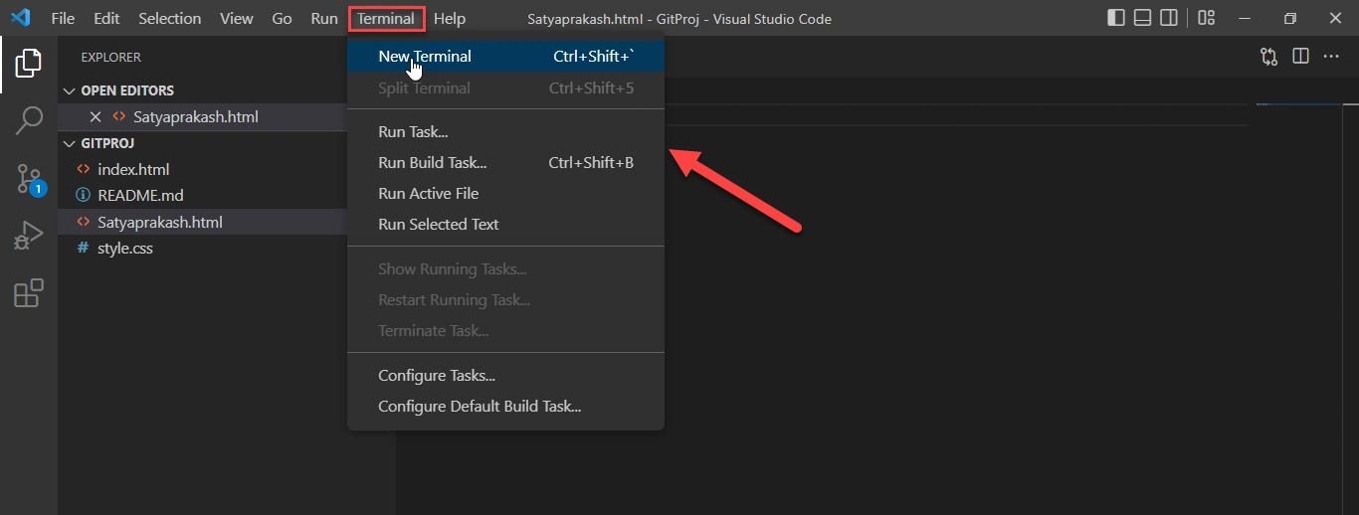Screen dimensions: 1359x515
Task: Toggle the bottom Panel layout button
Action: coord(1143,18)
